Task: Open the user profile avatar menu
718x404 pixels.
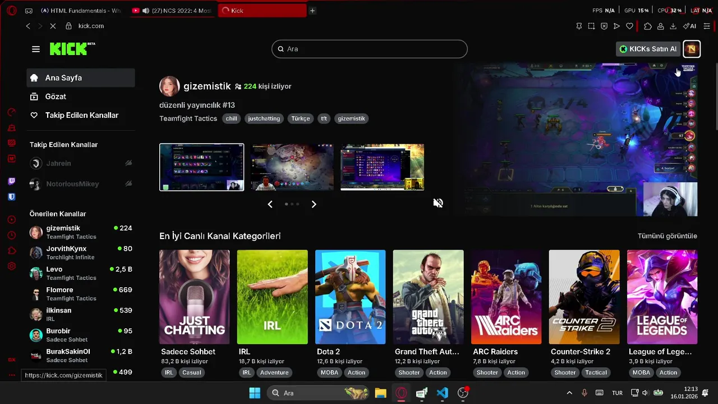Action: pyautogui.click(x=692, y=49)
